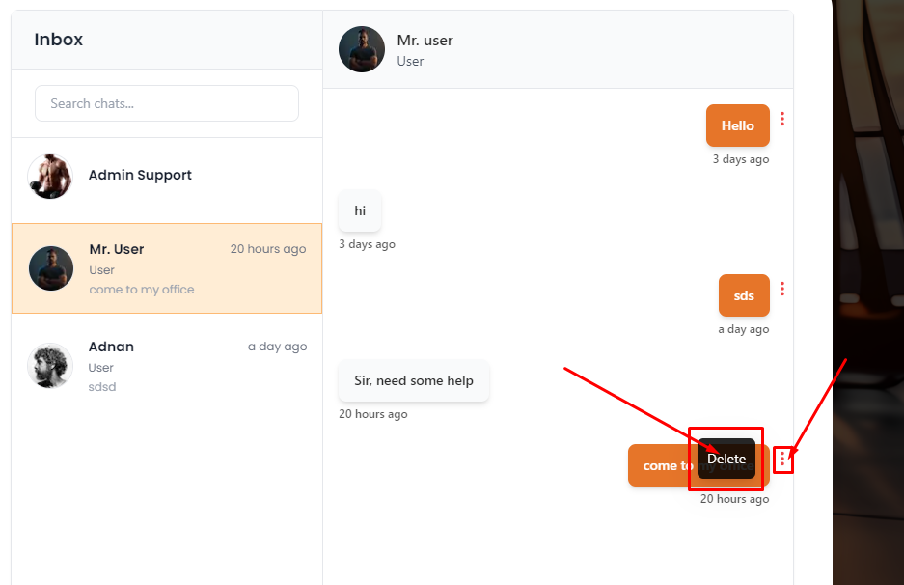Click the Mr. user name in conversation header

[x=425, y=41]
